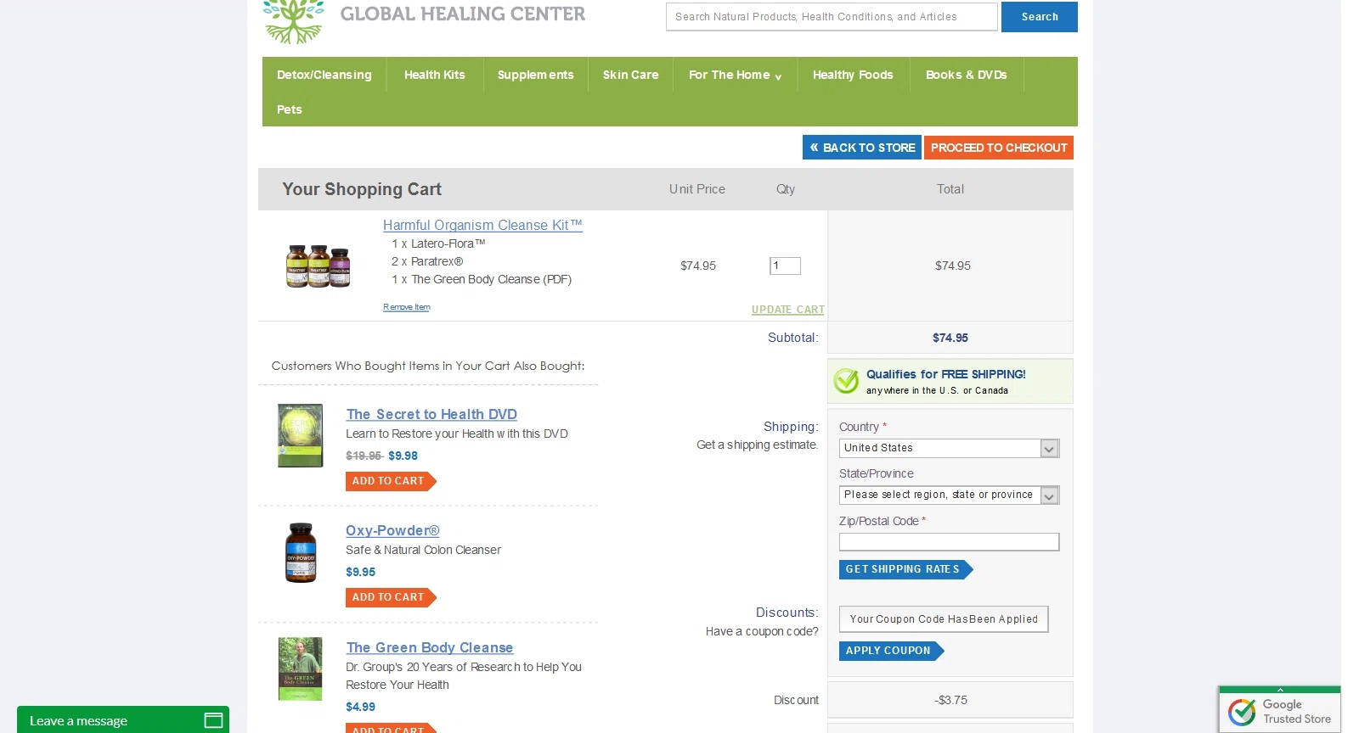
Task: Click the Search button
Action: (x=1040, y=17)
